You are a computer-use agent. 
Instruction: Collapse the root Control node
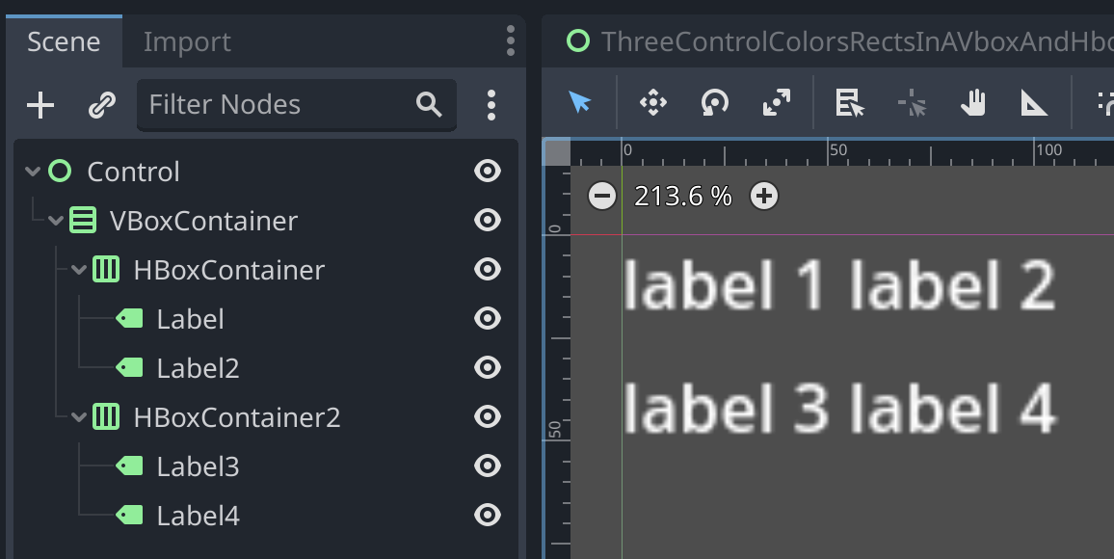tap(33, 172)
